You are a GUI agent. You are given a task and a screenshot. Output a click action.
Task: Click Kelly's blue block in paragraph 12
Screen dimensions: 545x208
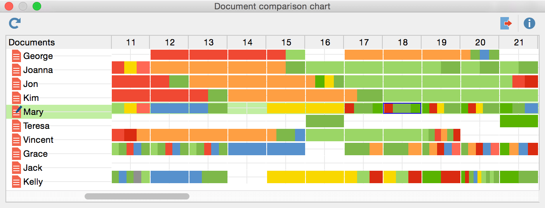[170, 177]
